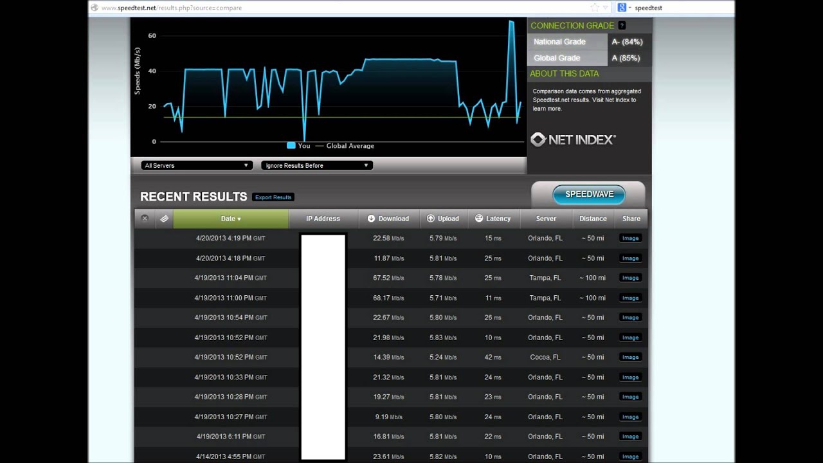Click the Export Results button
This screenshot has width=823, height=463.
pyautogui.click(x=273, y=197)
